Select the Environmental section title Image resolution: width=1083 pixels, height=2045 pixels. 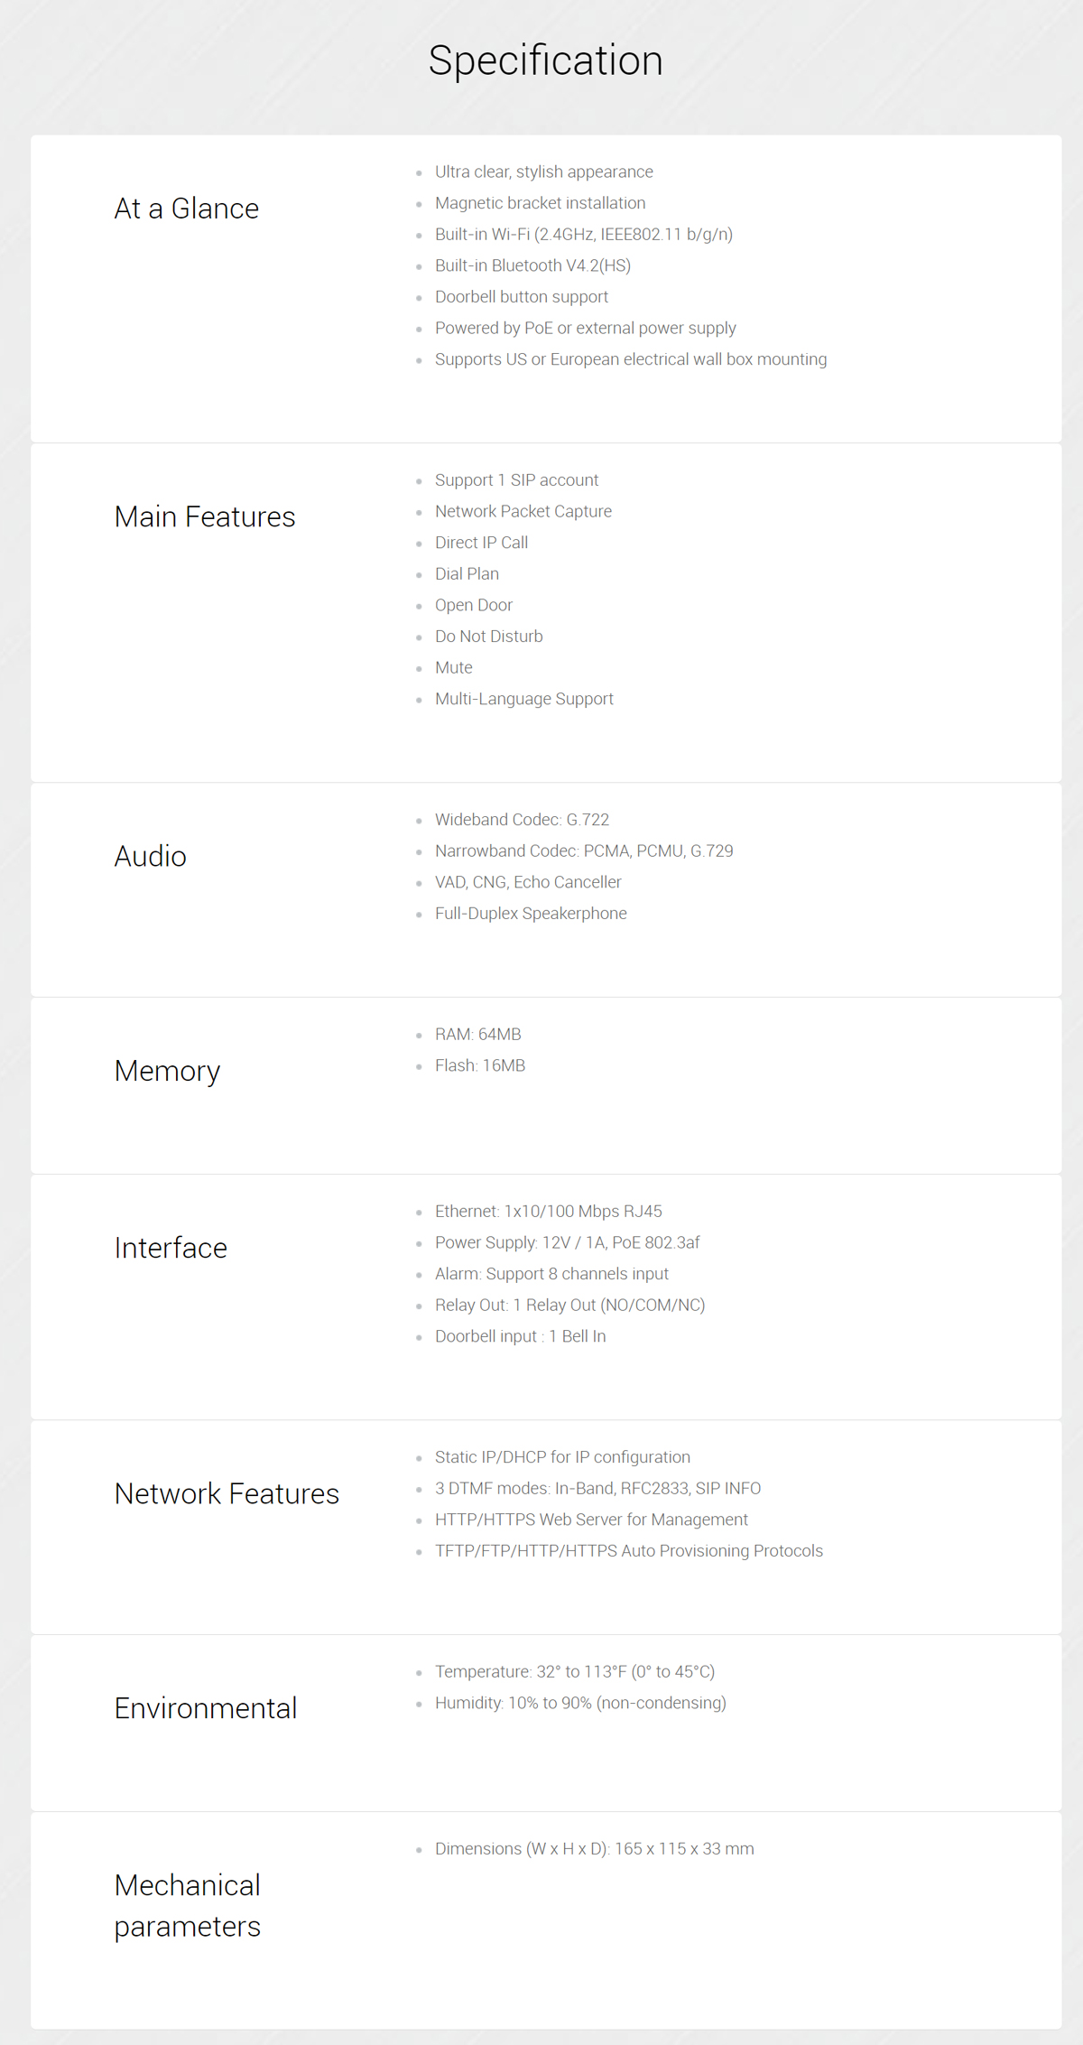pos(206,1708)
